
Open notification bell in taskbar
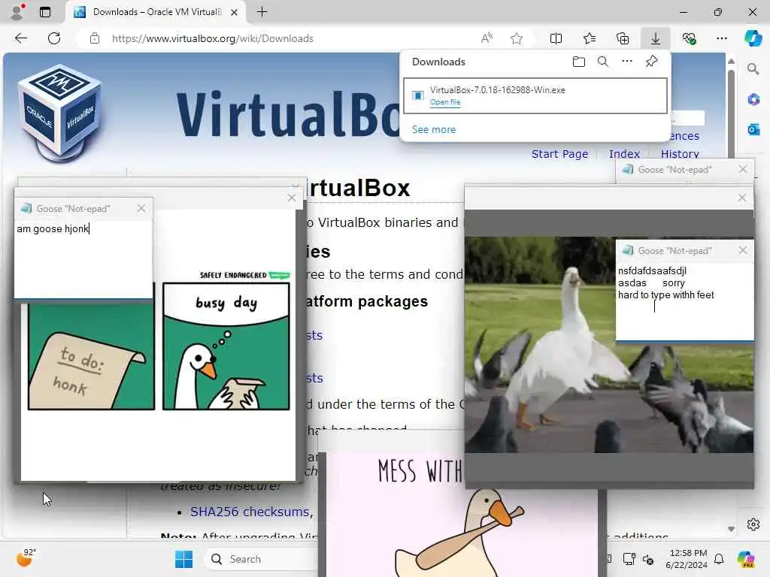click(719, 559)
